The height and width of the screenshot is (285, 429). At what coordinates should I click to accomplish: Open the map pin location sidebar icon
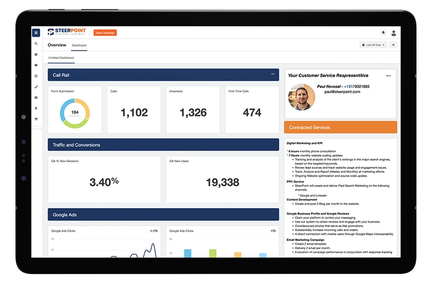click(x=36, y=108)
